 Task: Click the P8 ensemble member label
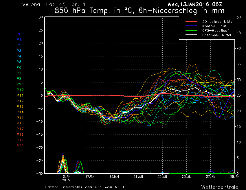pos(19,79)
